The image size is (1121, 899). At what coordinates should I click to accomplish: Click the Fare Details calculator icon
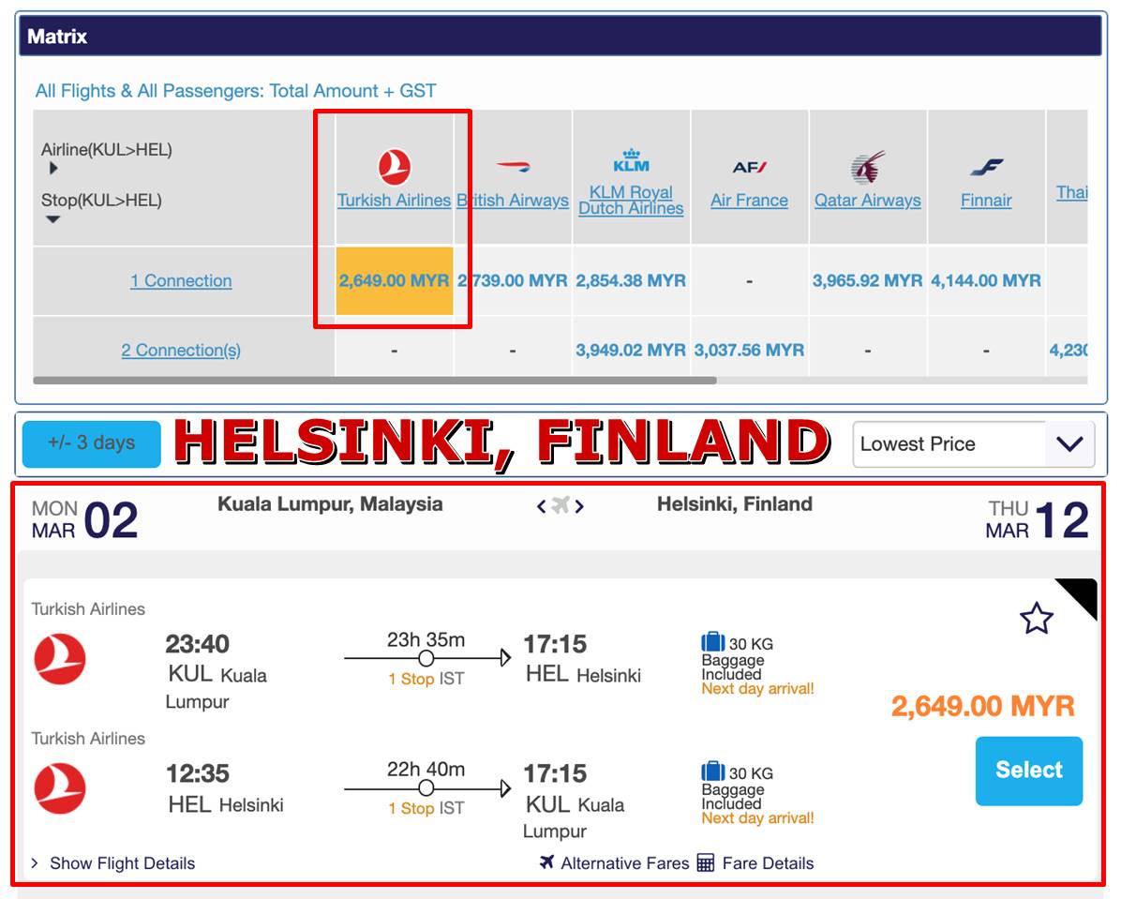coord(705,862)
